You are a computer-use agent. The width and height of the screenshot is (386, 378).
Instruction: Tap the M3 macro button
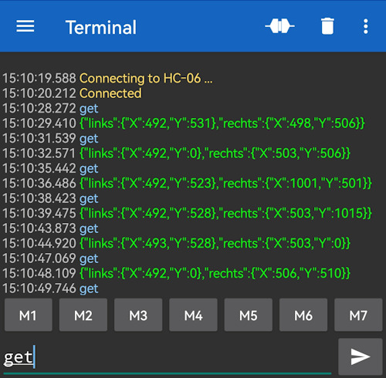pos(138,315)
